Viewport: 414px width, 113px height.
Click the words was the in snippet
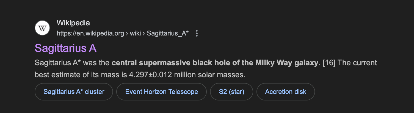coord(96,63)
